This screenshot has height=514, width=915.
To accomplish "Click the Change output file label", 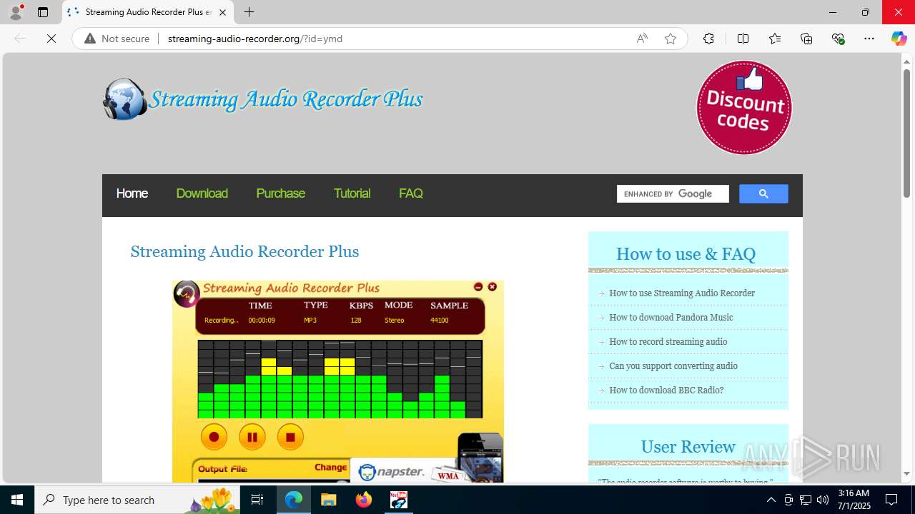I will coord(330,468).
